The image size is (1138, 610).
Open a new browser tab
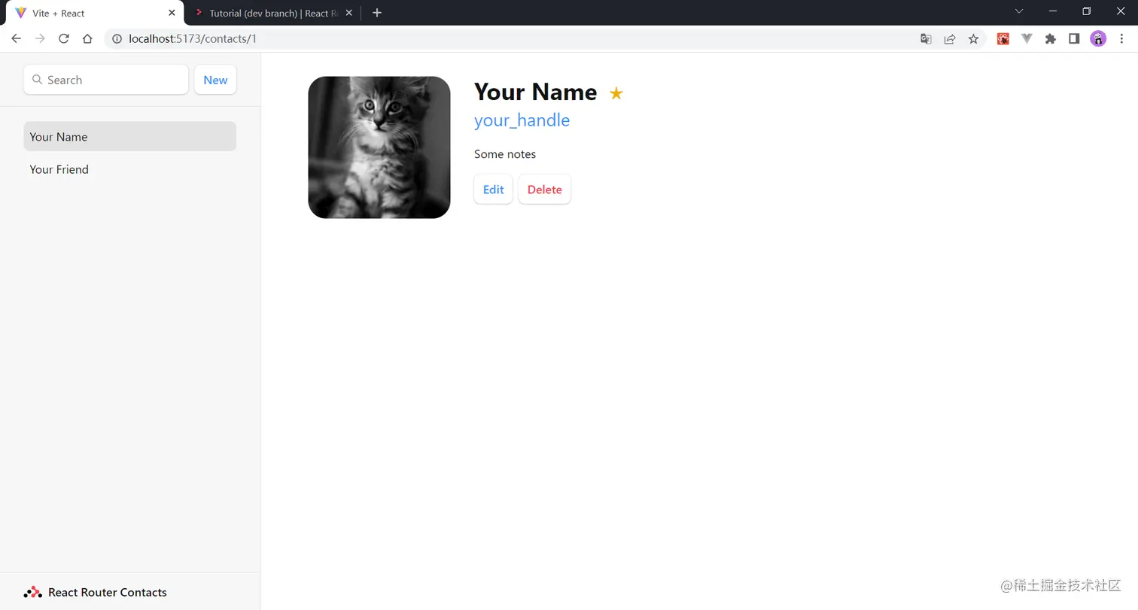point(376,12)
